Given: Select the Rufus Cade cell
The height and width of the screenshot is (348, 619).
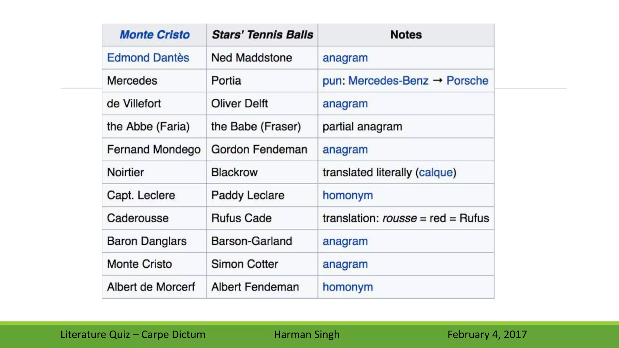Looking at the screenshot, I should click(262, 218).
